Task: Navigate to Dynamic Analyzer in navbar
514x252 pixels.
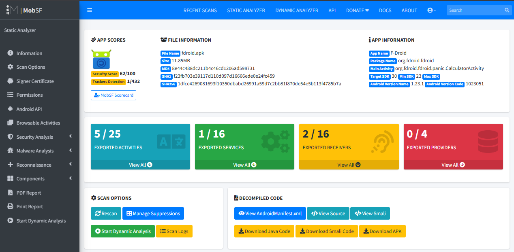Action: [x=297, y=10]
